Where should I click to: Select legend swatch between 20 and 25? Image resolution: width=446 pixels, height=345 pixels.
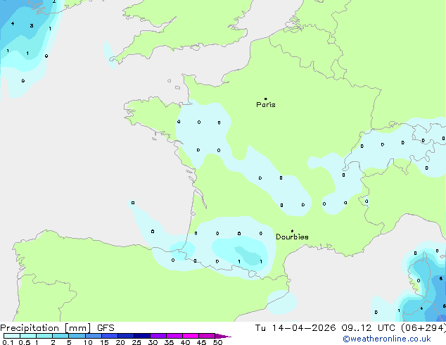pos(126,336)
